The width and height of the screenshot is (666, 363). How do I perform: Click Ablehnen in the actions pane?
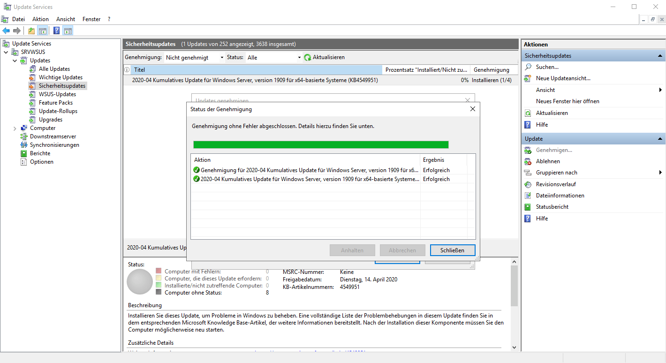(548, 161)
